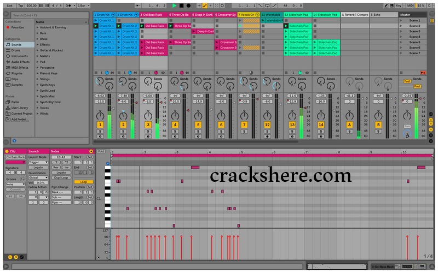Toggle track 1 Track Activator button
Viewport: 438px width, 273px height.
(100, 125)
